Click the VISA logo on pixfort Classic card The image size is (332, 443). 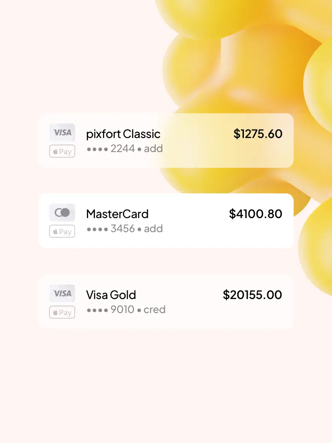coord(62,132)
